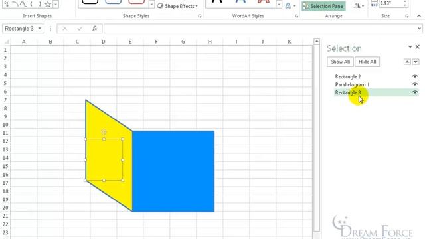The image size is (425, 239).
Task: Hide Parallelogram 1 with eye icon
Action: (x=414, y=84)
